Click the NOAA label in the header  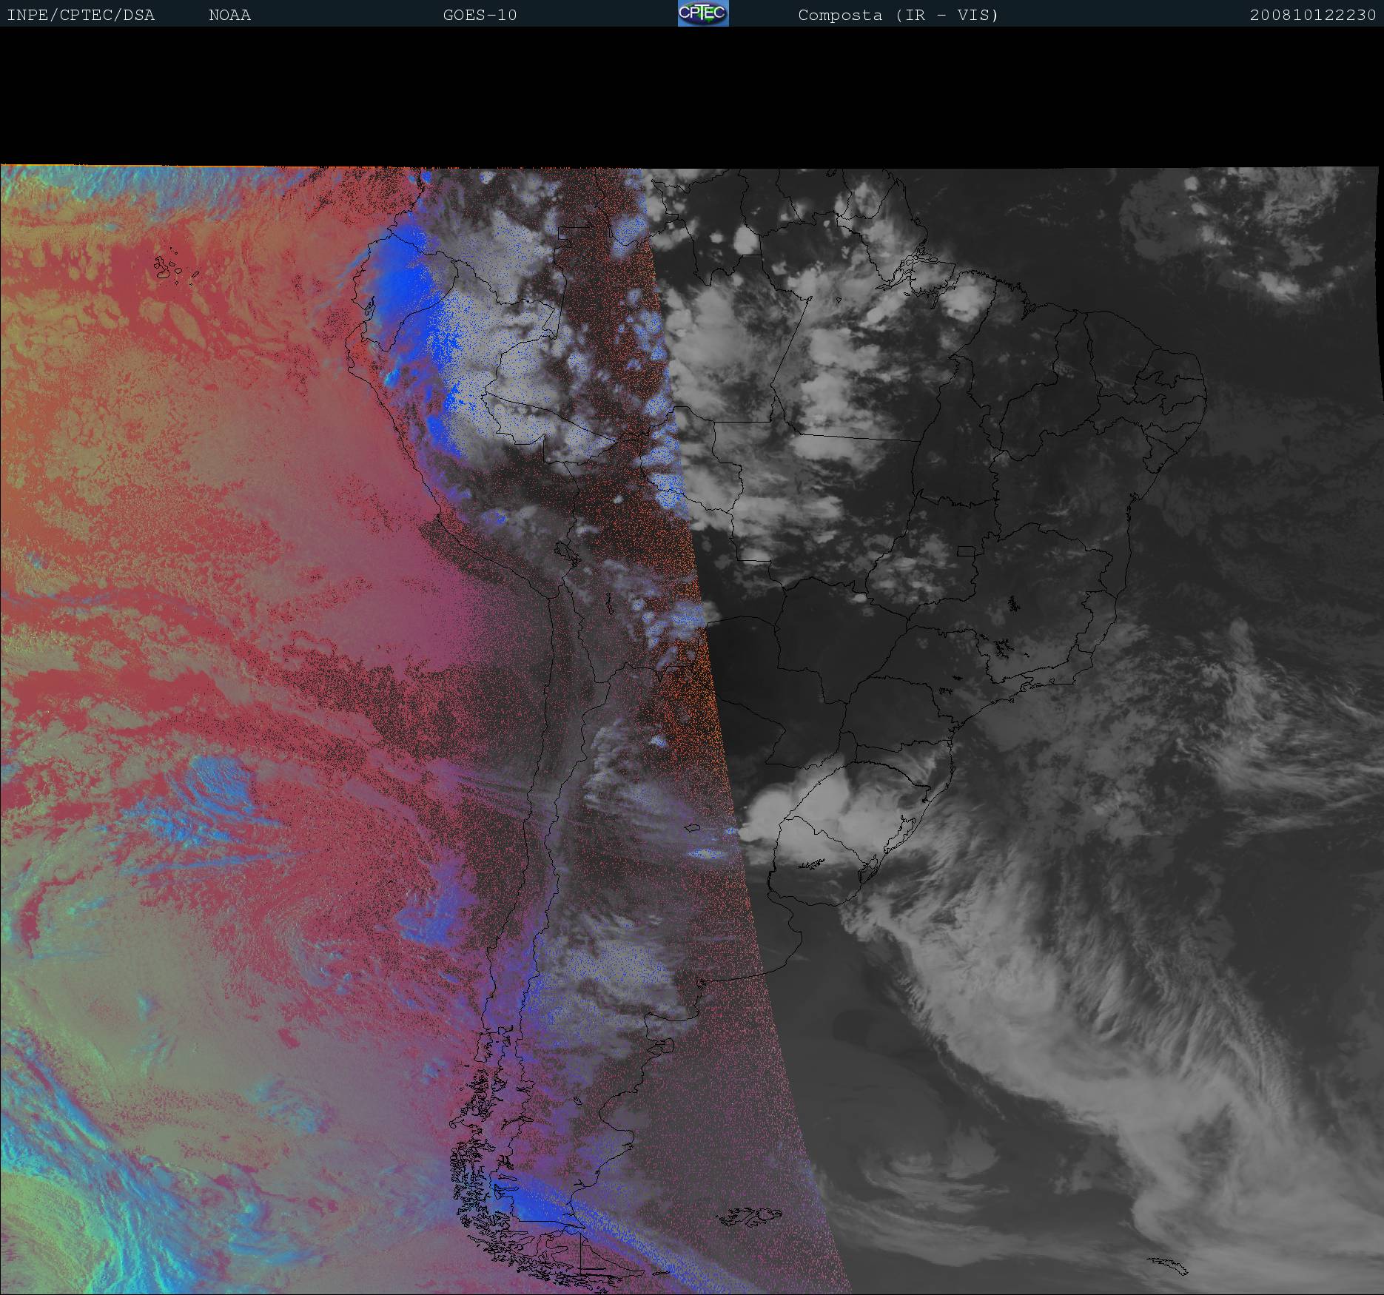tap(229, 15)
